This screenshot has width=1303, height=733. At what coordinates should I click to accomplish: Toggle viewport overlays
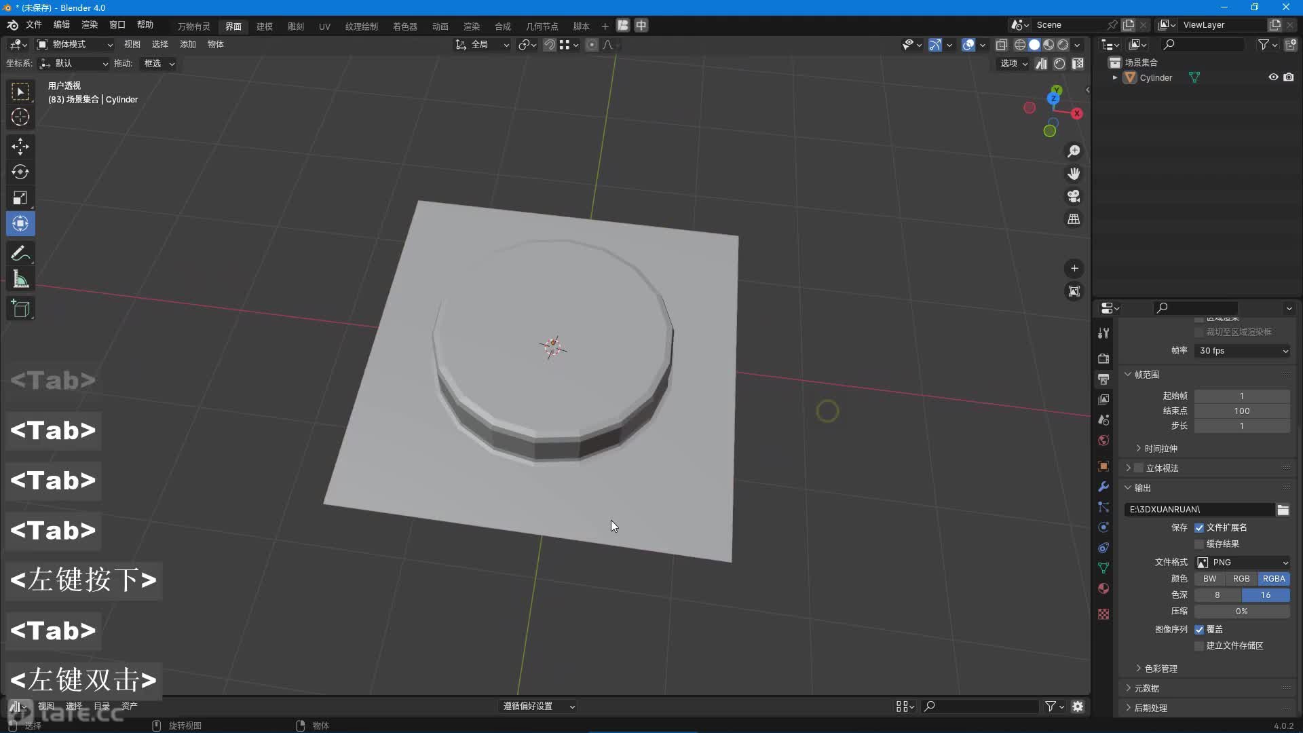(x=968, y=45)
